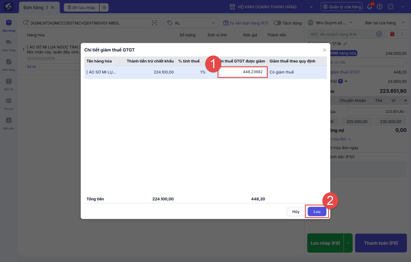The height and width of the screenshot is (262, 411).
Task: Click the Có giảm thuế cell
Action: tap(282, 72)
